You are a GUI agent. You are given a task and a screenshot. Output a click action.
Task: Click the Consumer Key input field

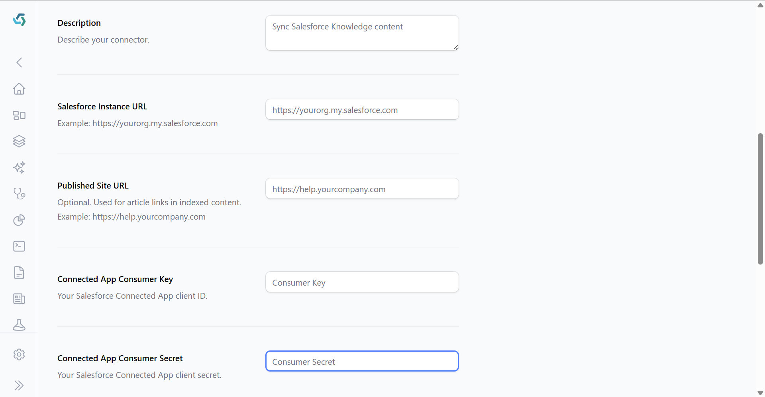pyautogui.click(x=362, y=282)
